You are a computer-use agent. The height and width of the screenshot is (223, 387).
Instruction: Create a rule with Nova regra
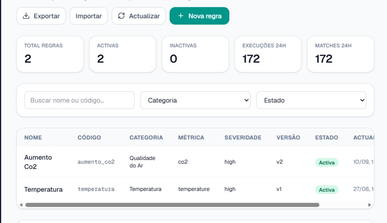tap(200, 16)
